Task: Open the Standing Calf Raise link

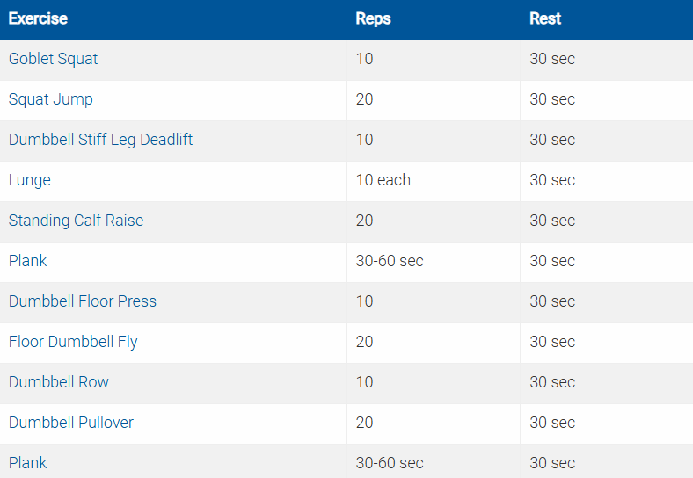Action: click(76, 221)
